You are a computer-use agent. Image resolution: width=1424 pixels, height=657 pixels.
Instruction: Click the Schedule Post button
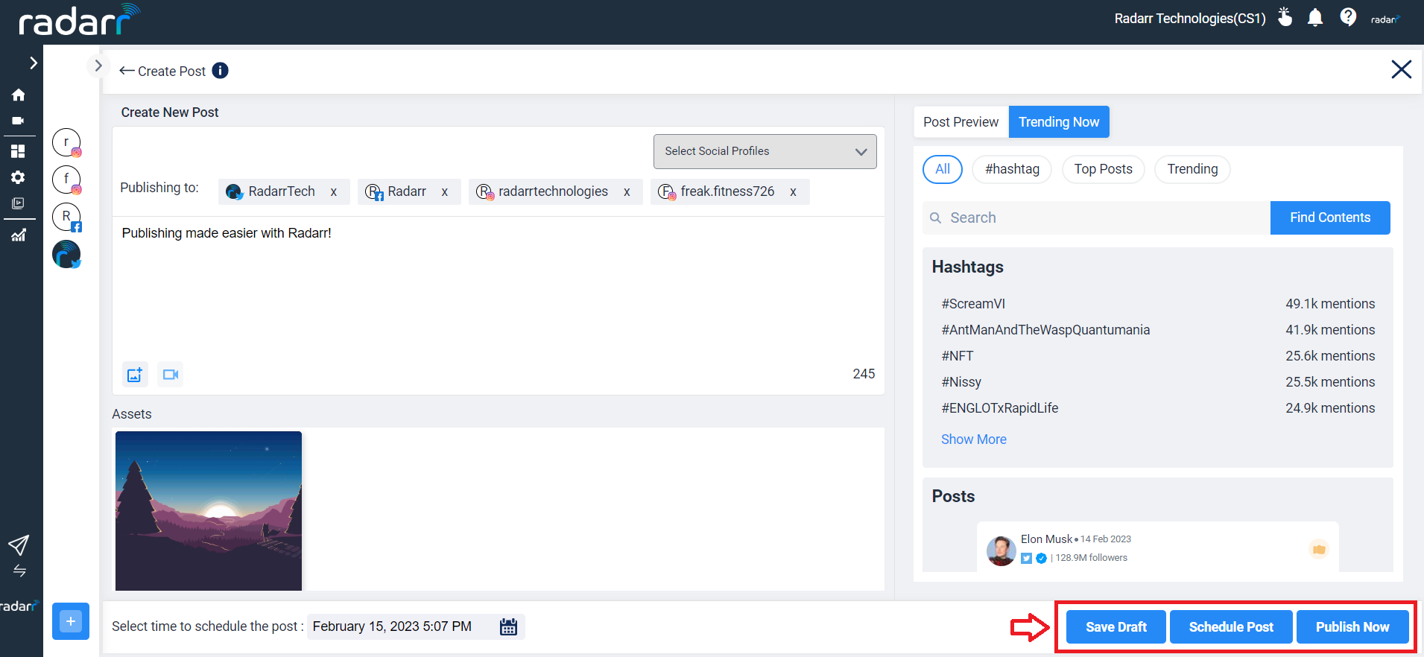coord(1231,627)
